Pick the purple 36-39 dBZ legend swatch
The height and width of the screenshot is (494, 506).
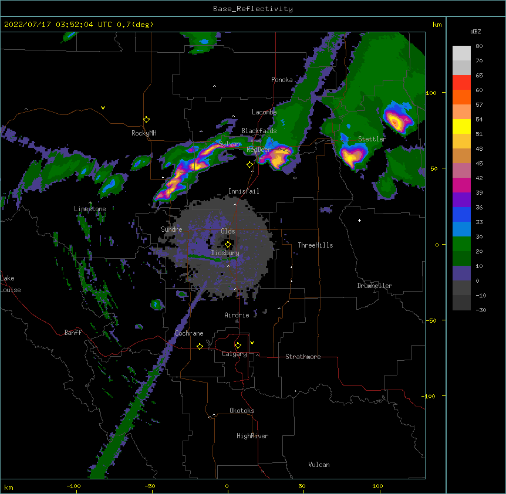[x=461, y=200]
